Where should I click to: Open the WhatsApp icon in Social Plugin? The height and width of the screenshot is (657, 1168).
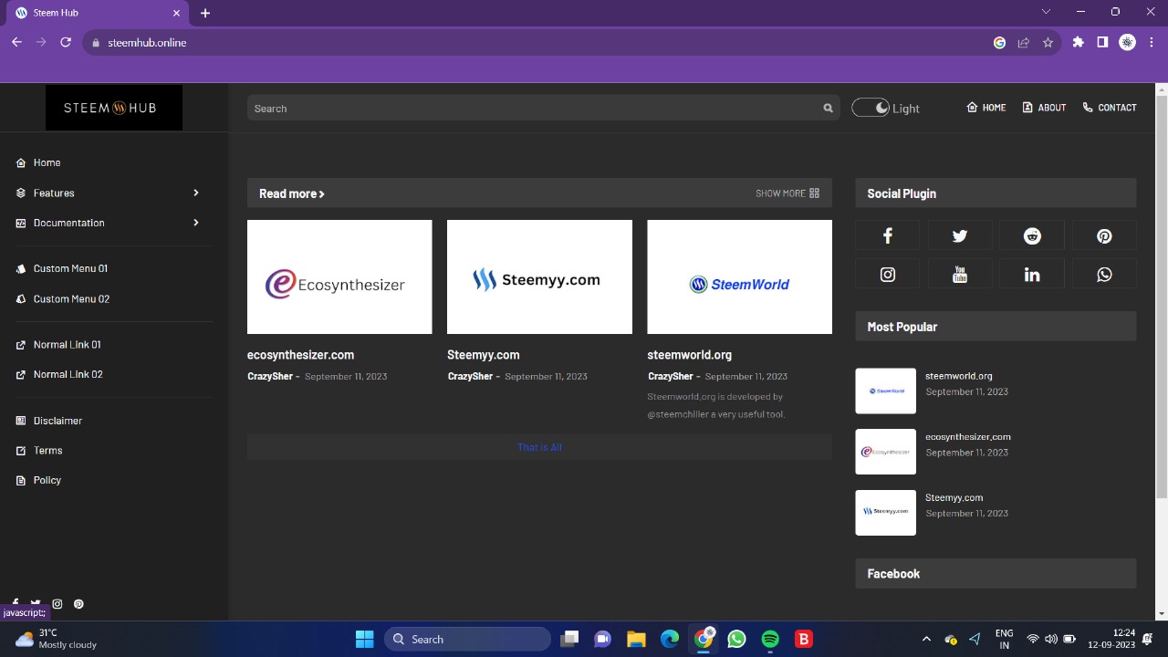click(x=1104, y=275)
